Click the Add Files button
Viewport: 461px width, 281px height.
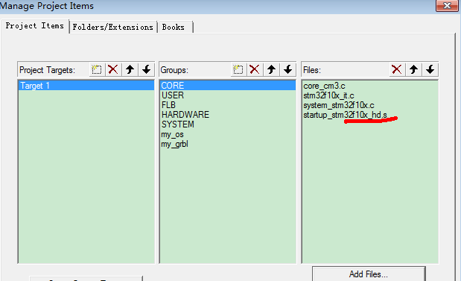[369, 274]
